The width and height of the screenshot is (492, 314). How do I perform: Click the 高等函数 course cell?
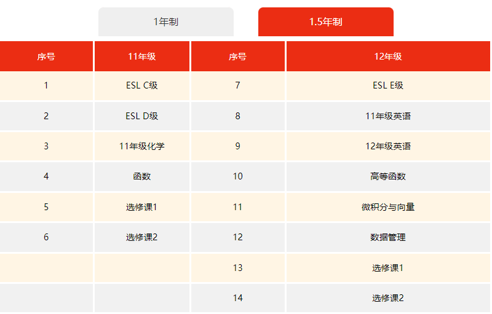388,176
